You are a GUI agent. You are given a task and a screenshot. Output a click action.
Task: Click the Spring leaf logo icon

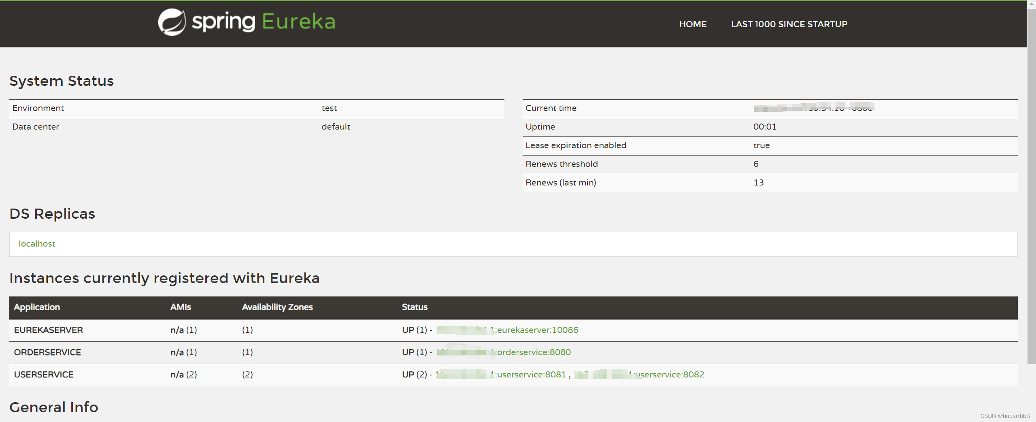click(172, 22)
